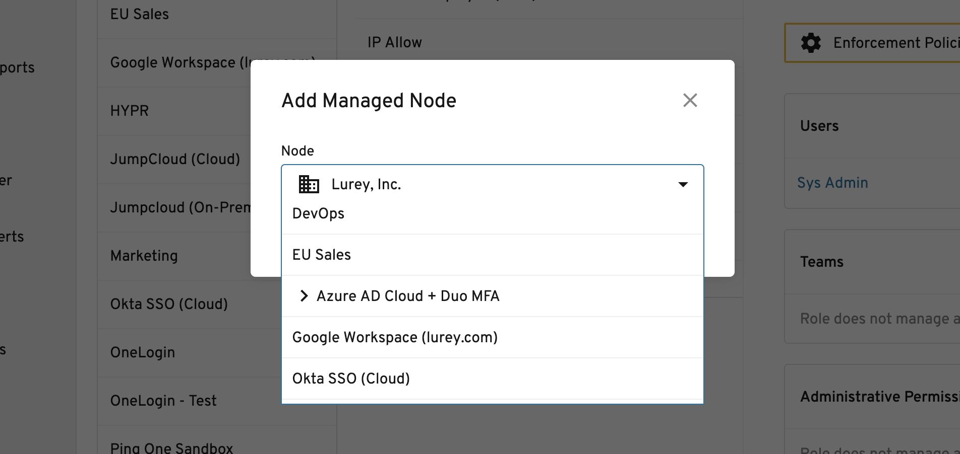Screen dimensions: 960x454
Task: Open the Sys Admin user link
Action: point(832,183)
